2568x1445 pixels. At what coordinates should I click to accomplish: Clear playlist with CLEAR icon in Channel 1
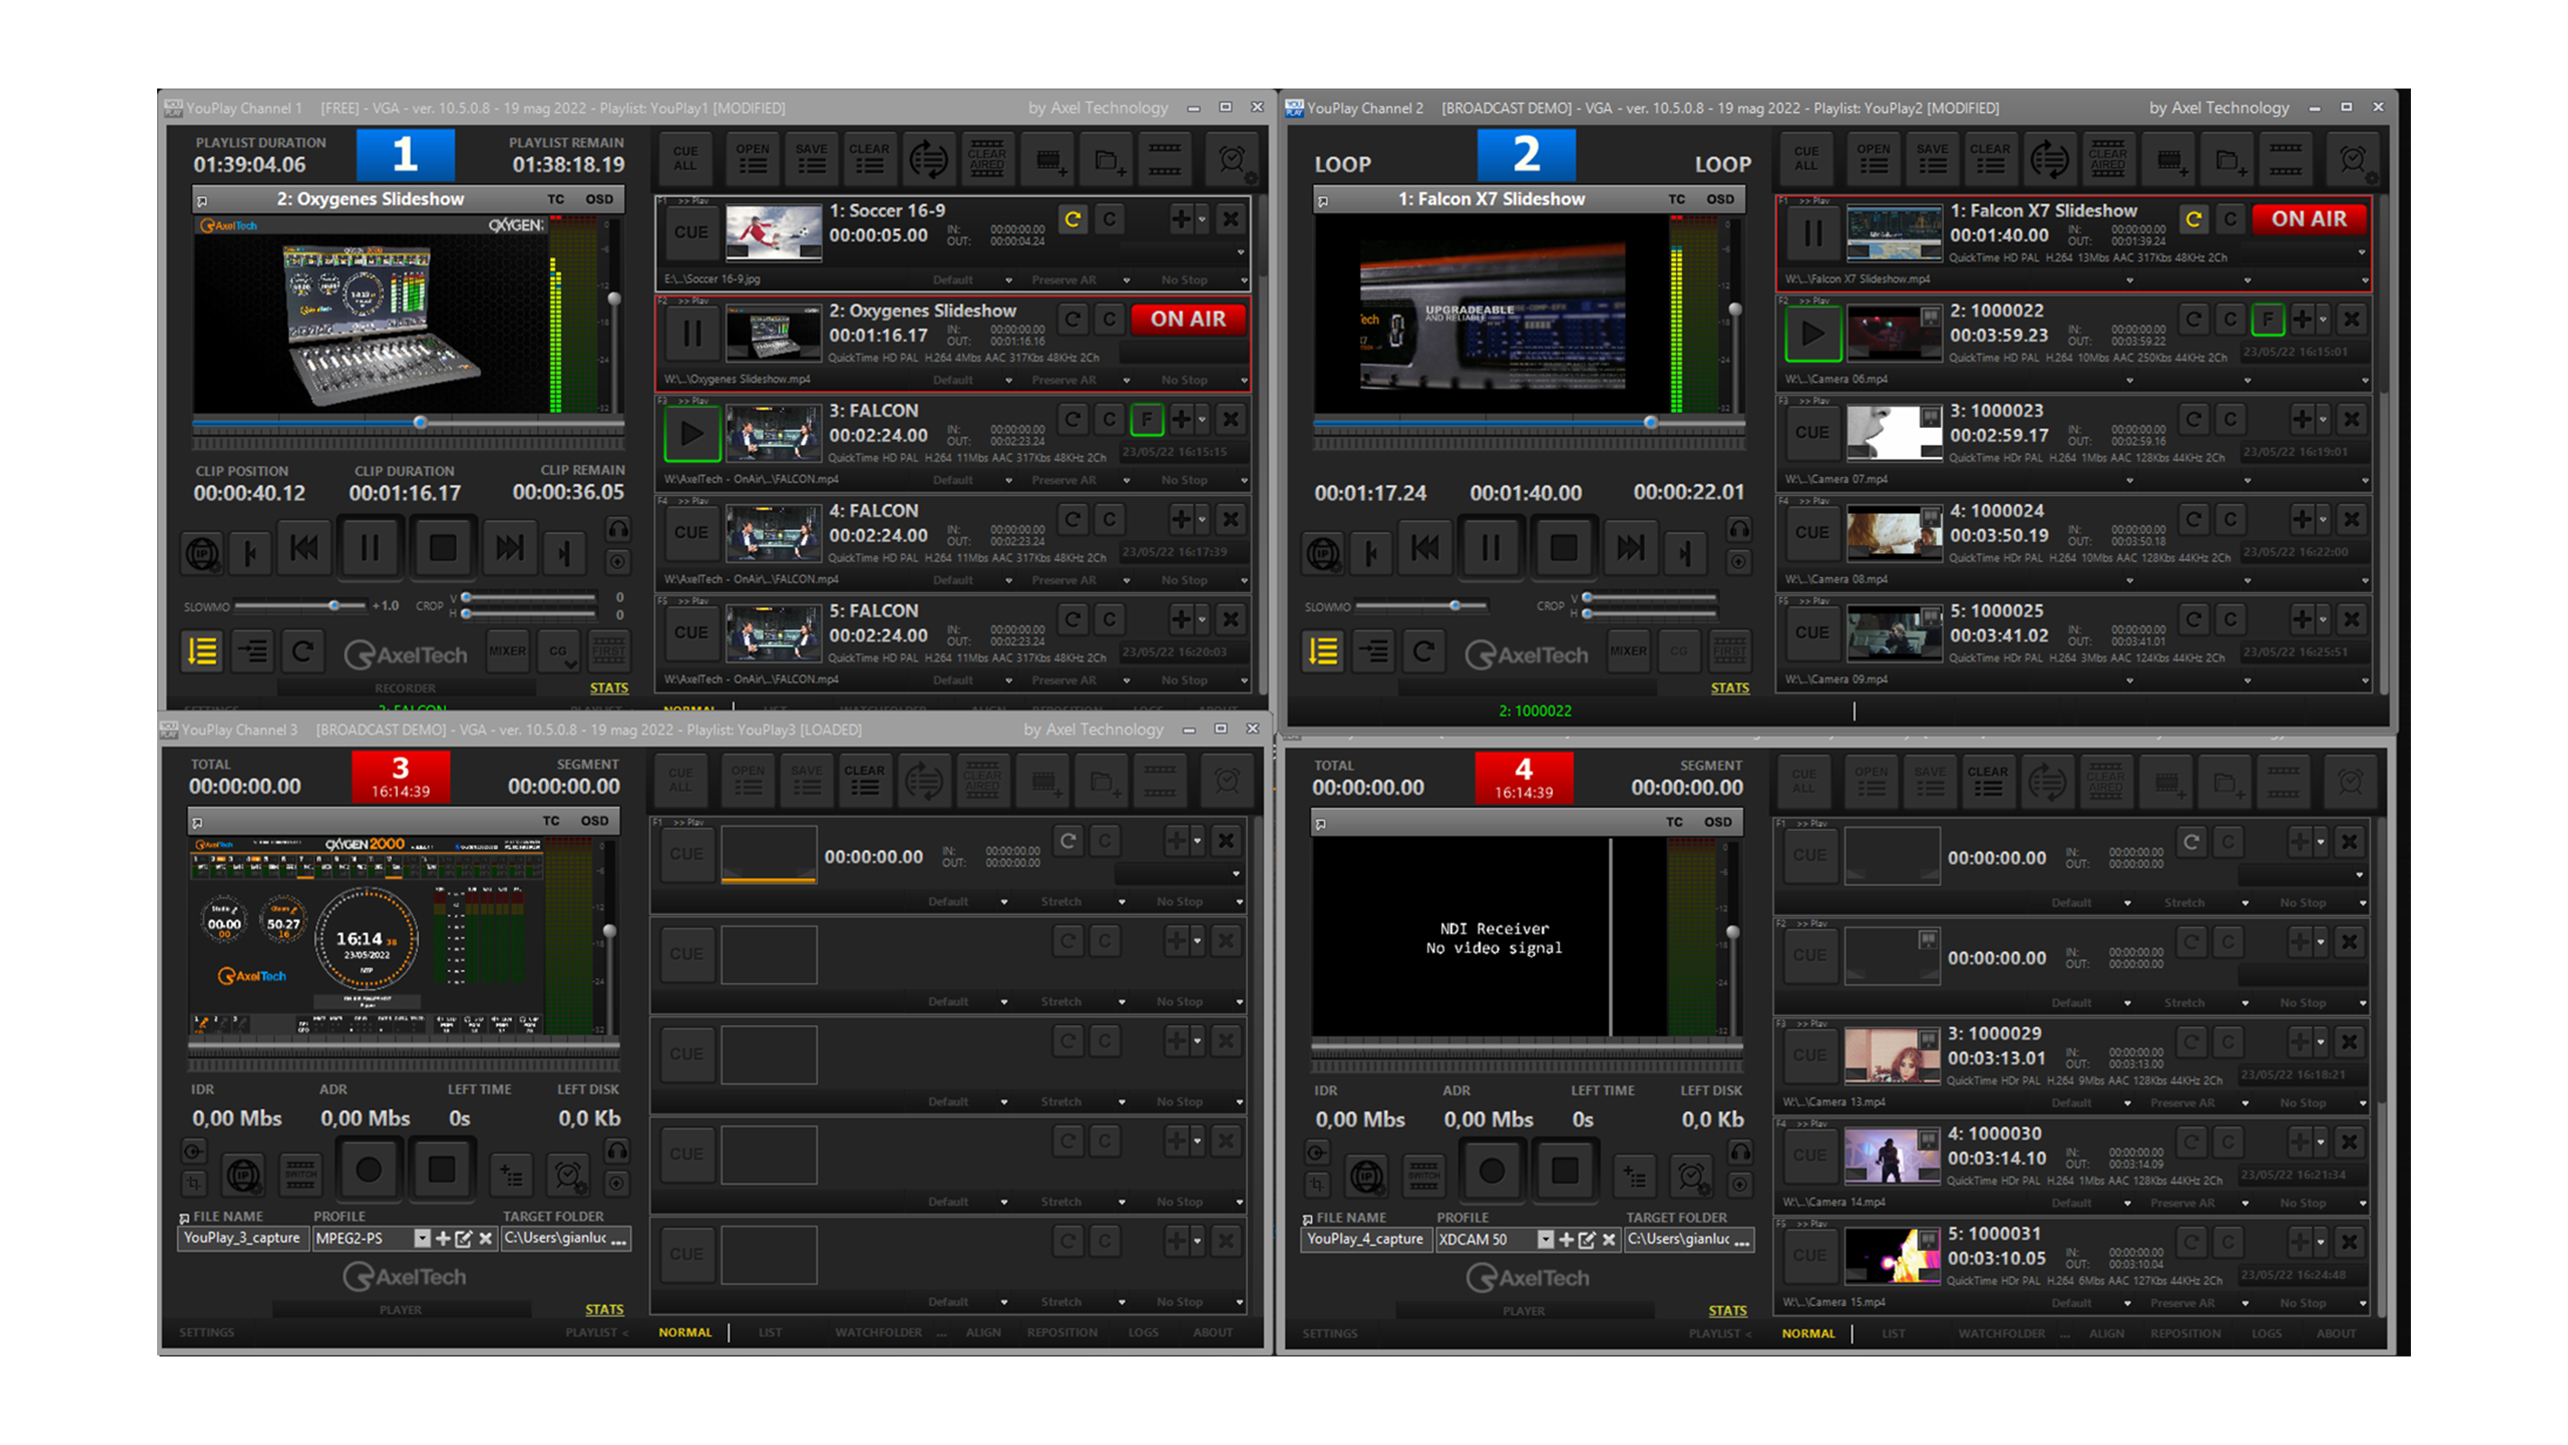(869, 160)
